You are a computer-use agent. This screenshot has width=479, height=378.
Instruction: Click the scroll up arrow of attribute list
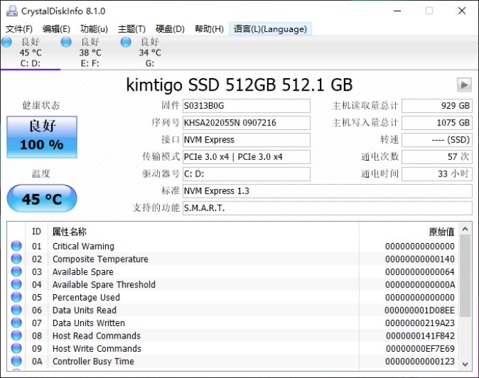coord(465,229)
